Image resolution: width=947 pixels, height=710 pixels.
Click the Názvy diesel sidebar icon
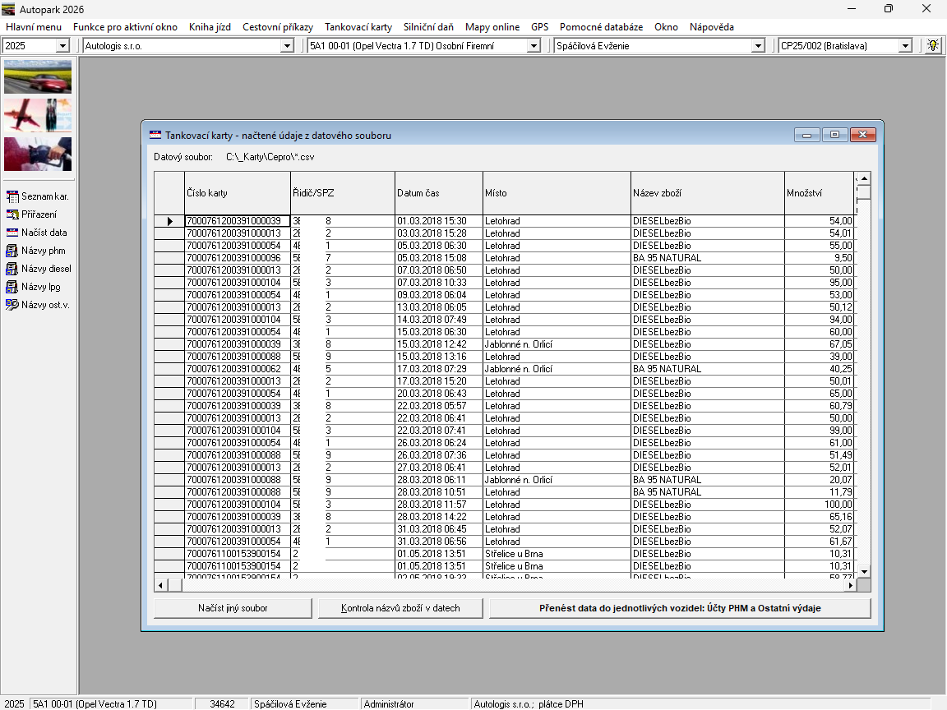pos(12,269)
